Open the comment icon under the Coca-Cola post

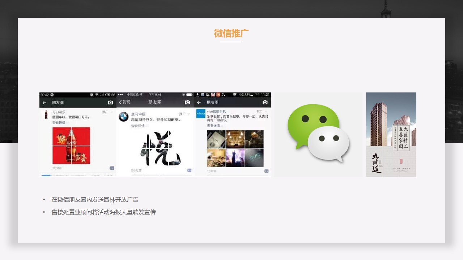(112, 168)
